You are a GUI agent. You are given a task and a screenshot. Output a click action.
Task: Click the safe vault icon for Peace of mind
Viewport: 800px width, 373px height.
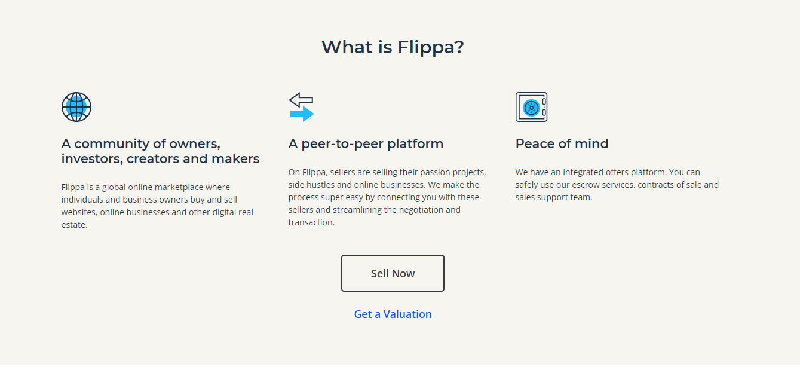(x=531, y=107)
